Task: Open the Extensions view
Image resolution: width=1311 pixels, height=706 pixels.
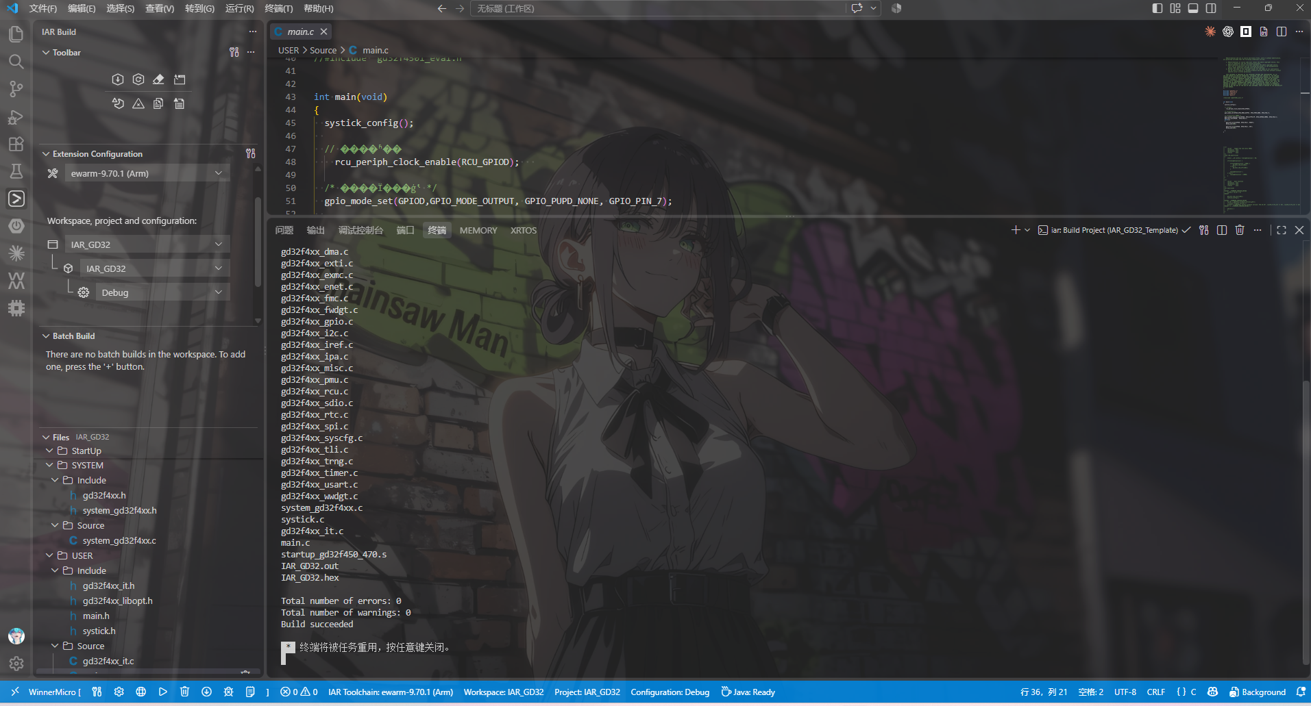Action: pos(16,144)
